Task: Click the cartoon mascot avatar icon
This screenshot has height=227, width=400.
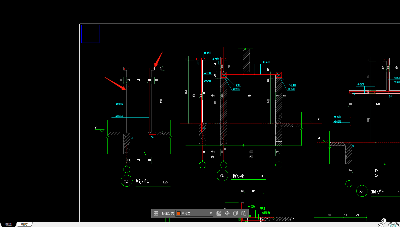Action: pos(393,224)
